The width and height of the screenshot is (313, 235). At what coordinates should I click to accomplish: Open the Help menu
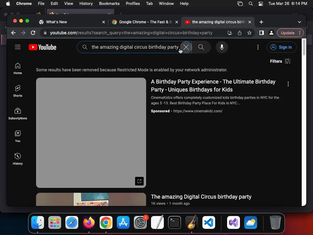pyautogui.click(x=184, y=3)
